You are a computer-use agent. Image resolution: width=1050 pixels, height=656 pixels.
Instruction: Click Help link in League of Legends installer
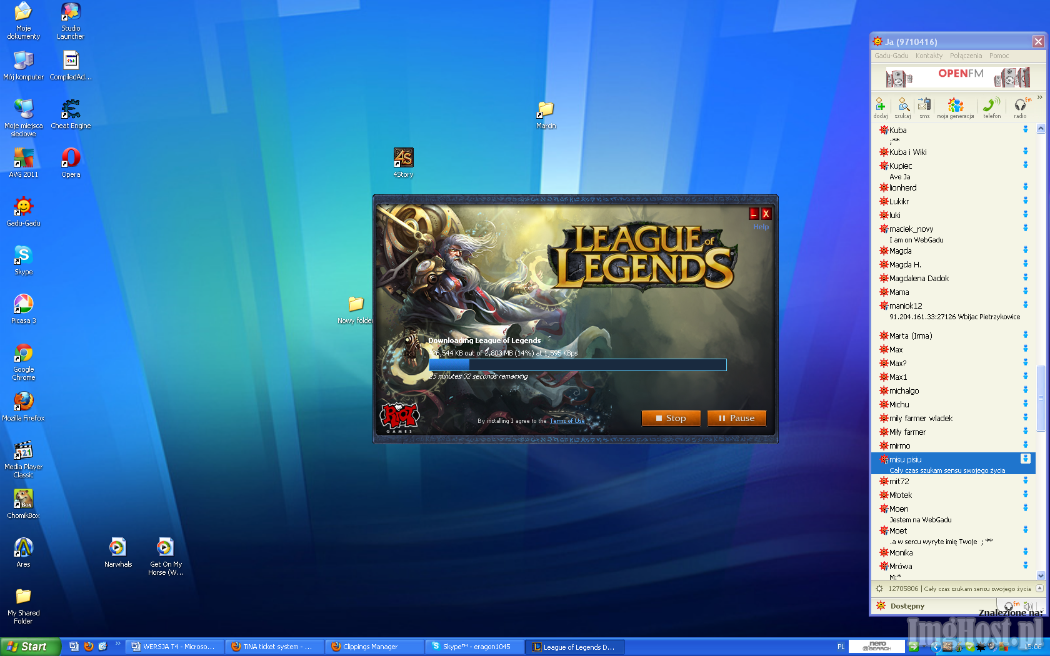[761, 227]
